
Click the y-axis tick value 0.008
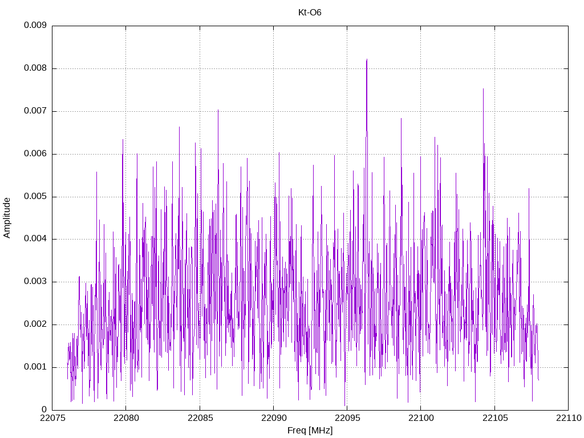pos(35,68)
